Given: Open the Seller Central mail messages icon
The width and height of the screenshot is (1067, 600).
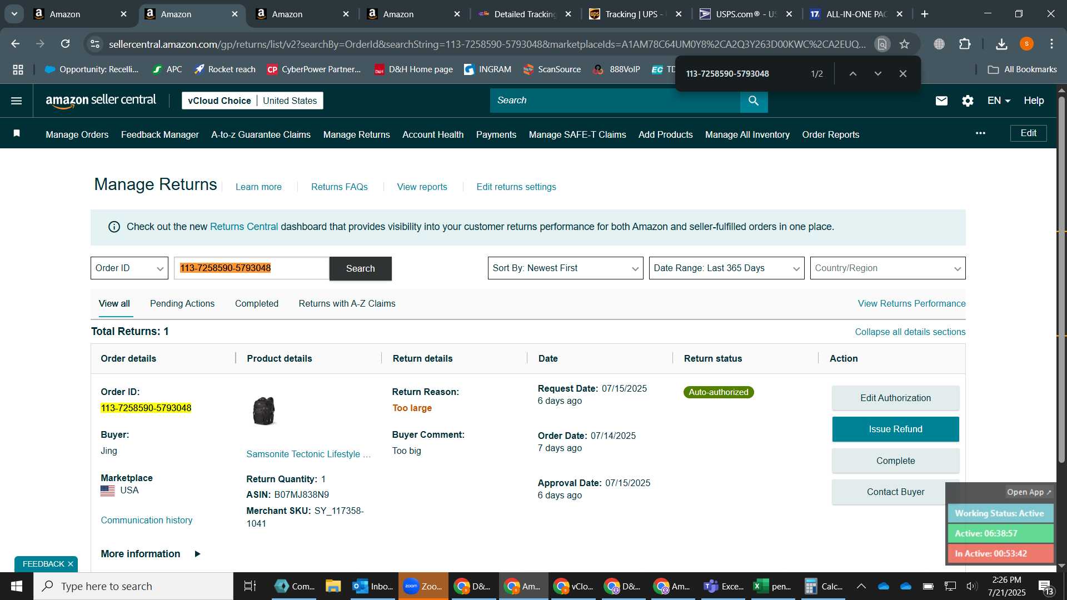Looking at the screenshot, I should click(941, 101).
